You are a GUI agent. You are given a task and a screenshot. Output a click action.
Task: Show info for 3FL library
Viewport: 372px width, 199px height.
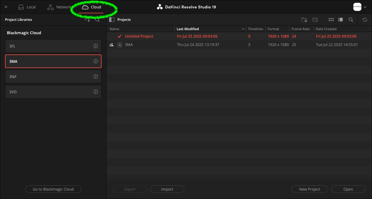tap(96, 46)
